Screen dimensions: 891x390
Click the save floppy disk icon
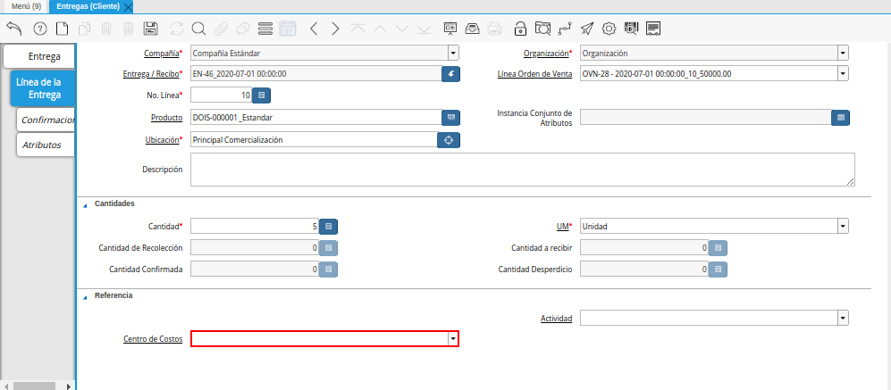pos(150,29)
